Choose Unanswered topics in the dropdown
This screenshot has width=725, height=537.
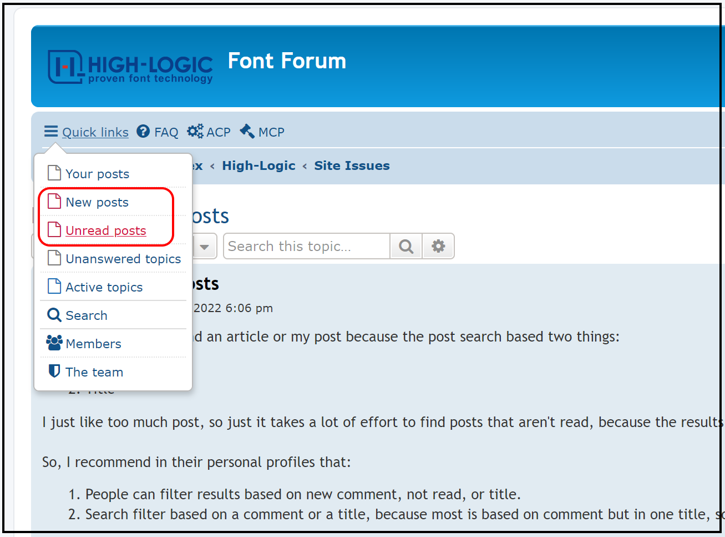pos(123,259)
